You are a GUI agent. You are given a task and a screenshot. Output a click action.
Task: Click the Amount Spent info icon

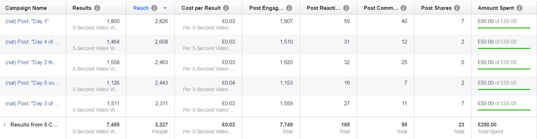(519, 8)
